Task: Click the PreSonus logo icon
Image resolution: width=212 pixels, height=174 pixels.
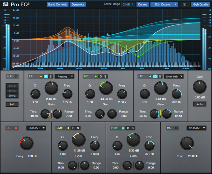Action: (x=6, y=4)
